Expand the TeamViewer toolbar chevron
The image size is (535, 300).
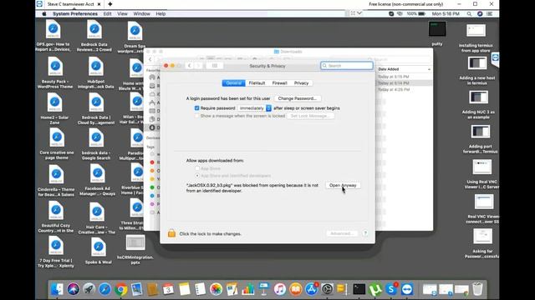click(359, 13)
